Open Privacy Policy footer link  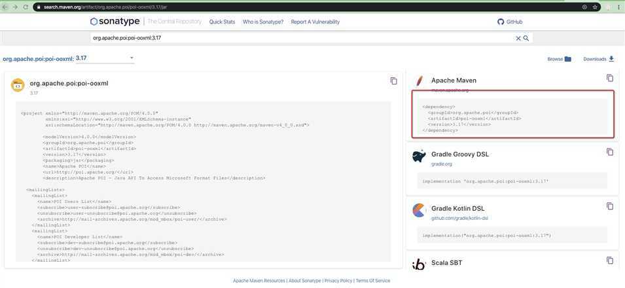338,281
